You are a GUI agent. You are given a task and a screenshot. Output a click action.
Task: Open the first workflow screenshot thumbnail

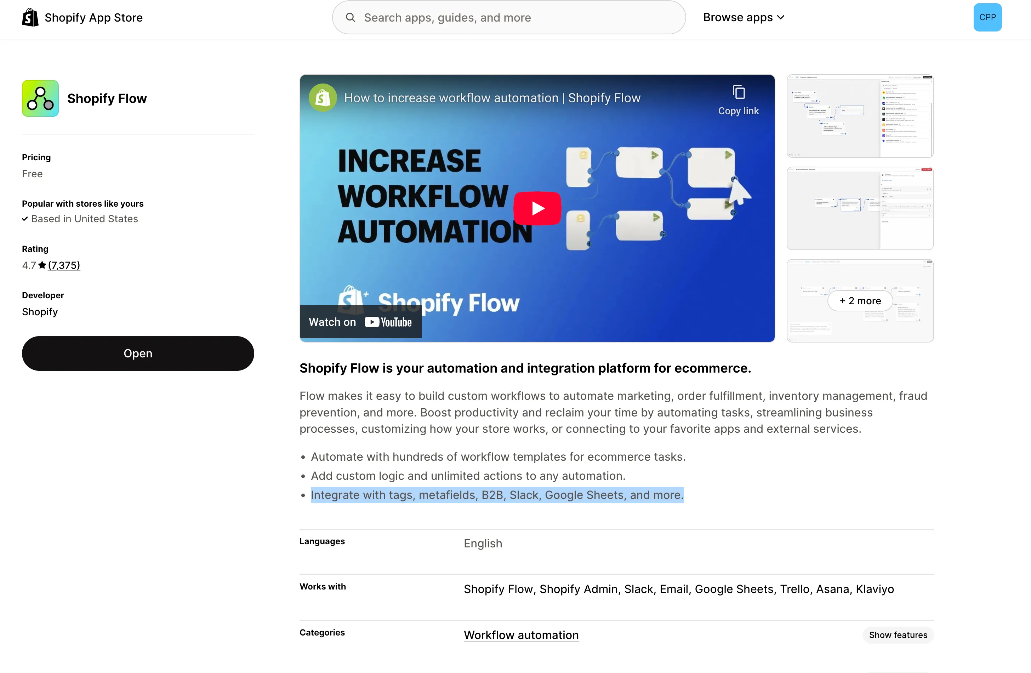click(860, 116)
